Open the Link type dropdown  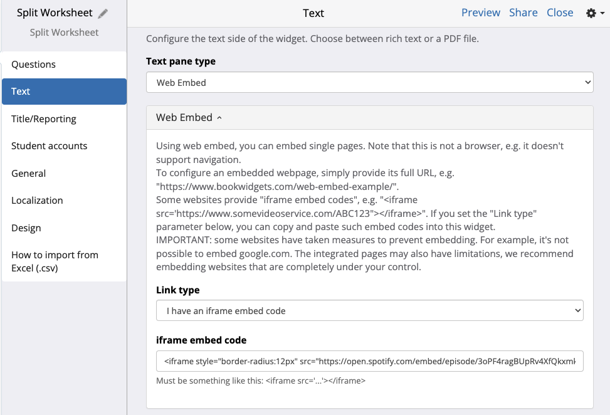point(369,311)
